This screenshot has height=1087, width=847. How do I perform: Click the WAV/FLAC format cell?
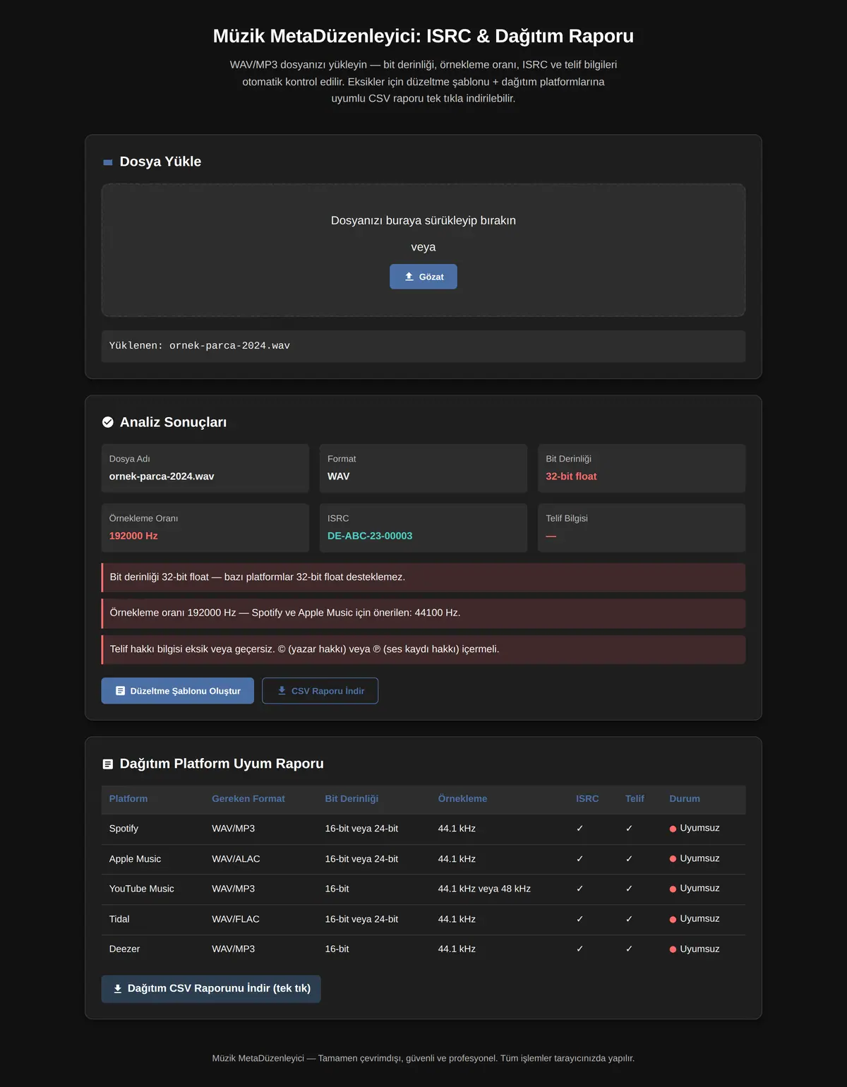click(236, 919)
